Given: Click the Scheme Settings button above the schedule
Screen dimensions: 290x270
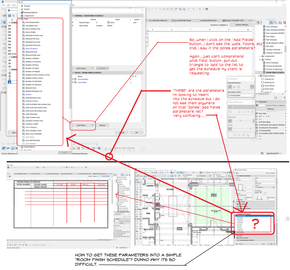Looking at the screenshot, I should 242,25.
